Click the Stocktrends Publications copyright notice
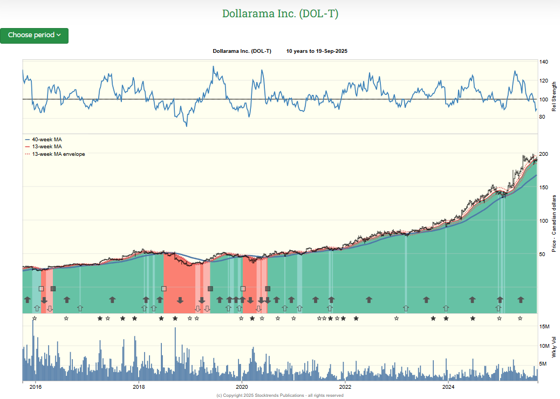Screen dimensions: 560x399 pos(280,395)
